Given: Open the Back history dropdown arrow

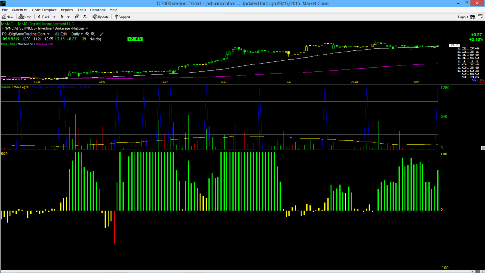Looking at the screenshot, I should (54, 17).
